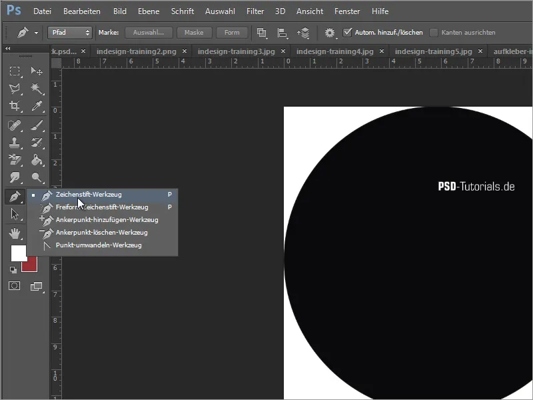Screen dimensions: 533x400
Task: Open path arrangement icon in options bar
Action: [303, 33]
